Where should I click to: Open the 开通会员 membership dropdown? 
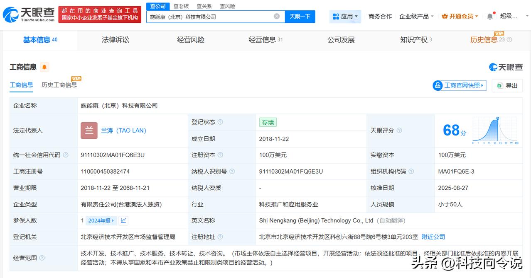click(460, 16)
